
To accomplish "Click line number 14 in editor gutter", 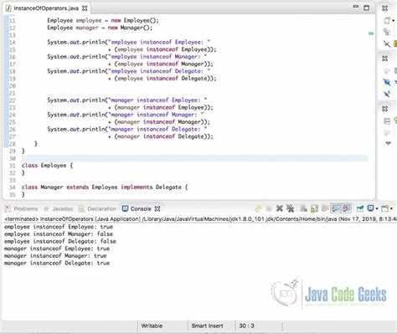I will [13, 43].
